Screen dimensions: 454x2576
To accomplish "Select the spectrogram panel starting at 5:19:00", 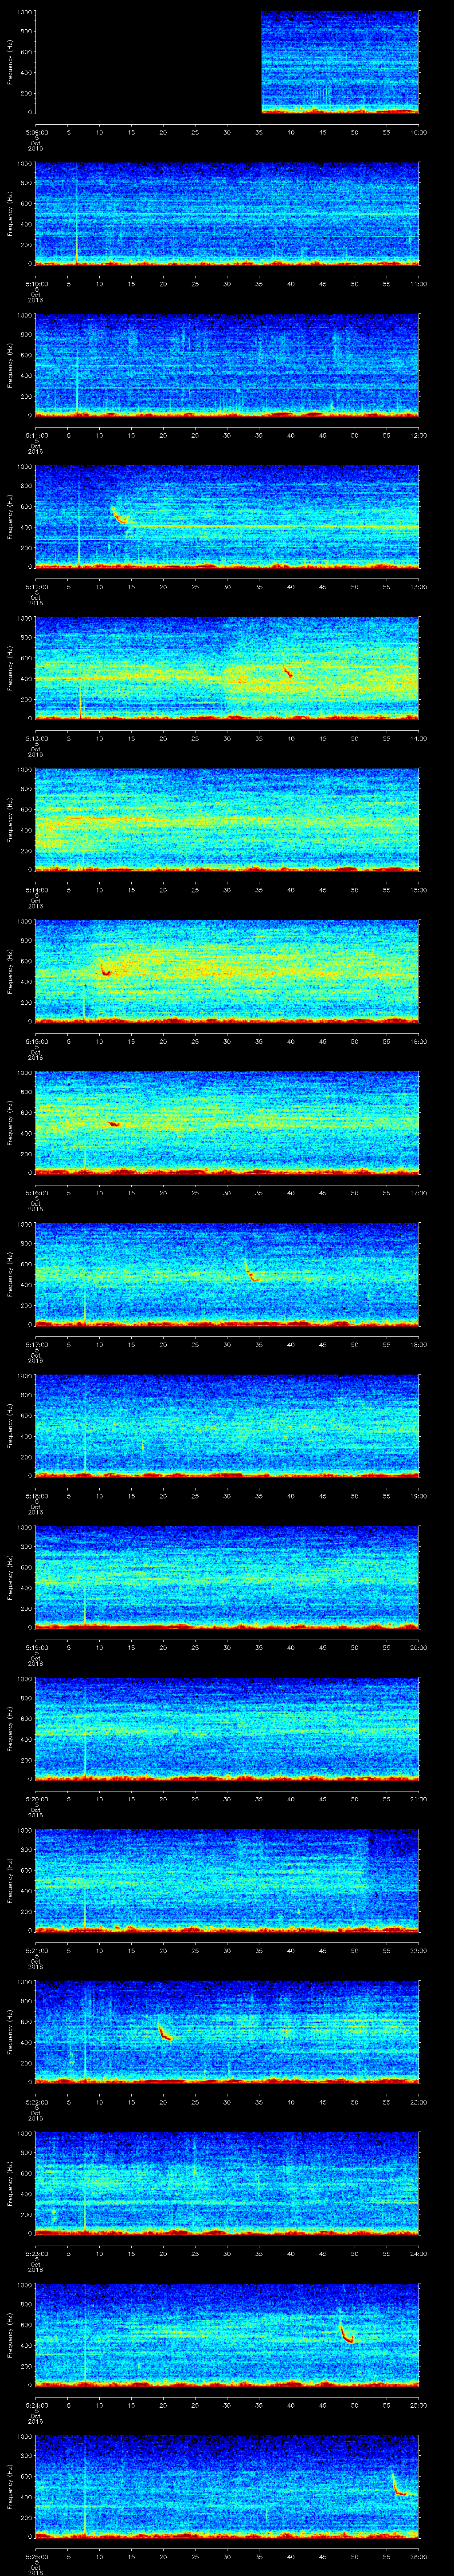I will (x=227, y=1576).
